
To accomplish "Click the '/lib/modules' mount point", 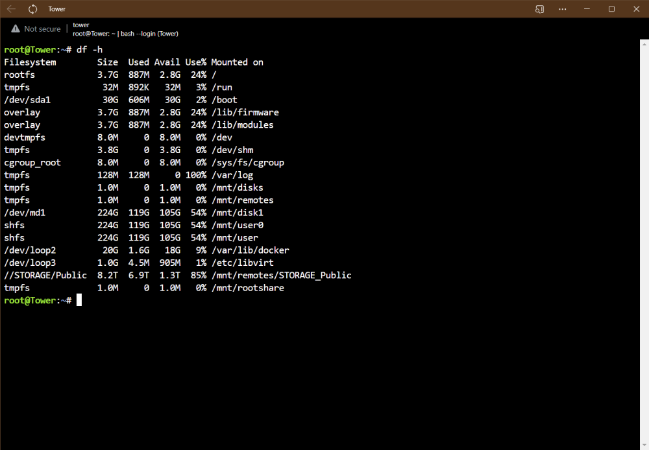I will 243,125.
